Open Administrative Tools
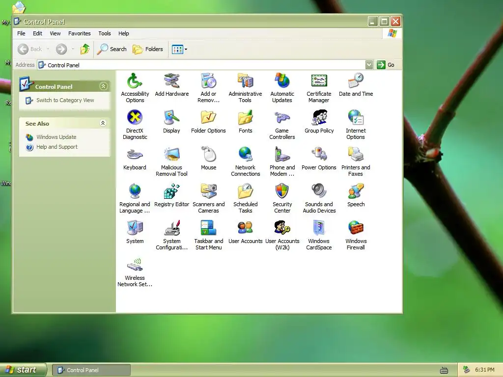Viewport: 503px width, 377px height. coord(246,87)
